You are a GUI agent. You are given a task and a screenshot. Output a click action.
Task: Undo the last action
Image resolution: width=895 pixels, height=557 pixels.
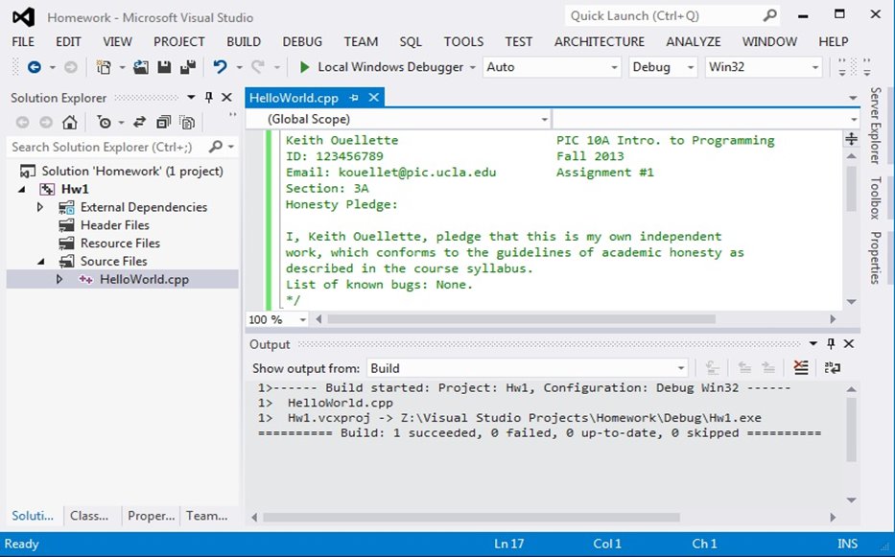coord(220,67)
